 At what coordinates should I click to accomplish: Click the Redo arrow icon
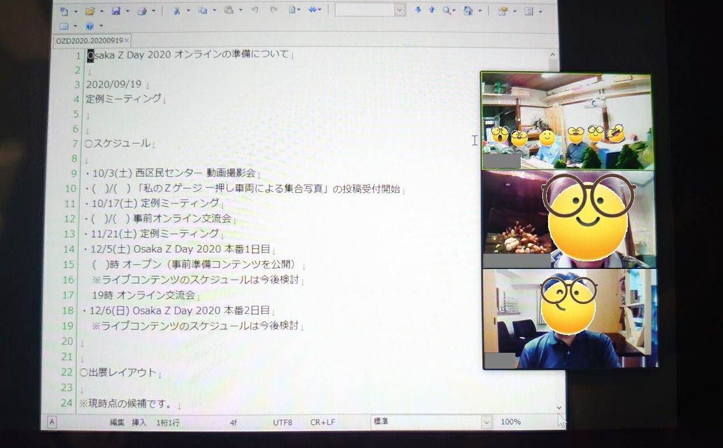coord(273,10)
